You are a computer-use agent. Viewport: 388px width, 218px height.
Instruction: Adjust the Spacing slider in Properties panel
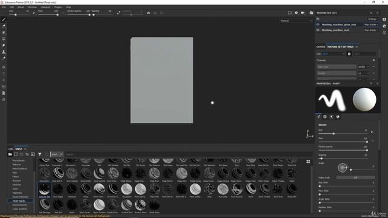pyautogui.click(x=343, y=159)
